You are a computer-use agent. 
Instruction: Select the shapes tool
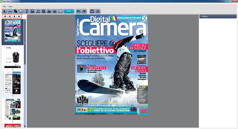[16, 11]
